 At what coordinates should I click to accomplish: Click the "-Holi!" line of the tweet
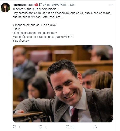point(16,29)
